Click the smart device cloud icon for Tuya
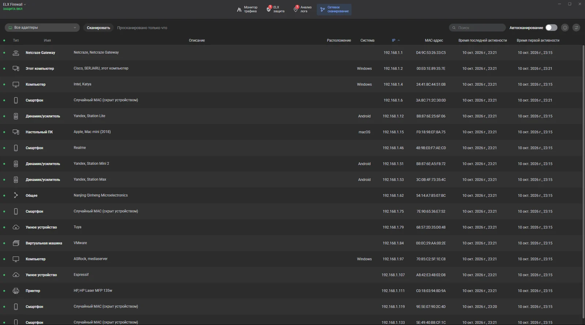Image resolution: width=585 pixels, height=325 pixels. 16,227
